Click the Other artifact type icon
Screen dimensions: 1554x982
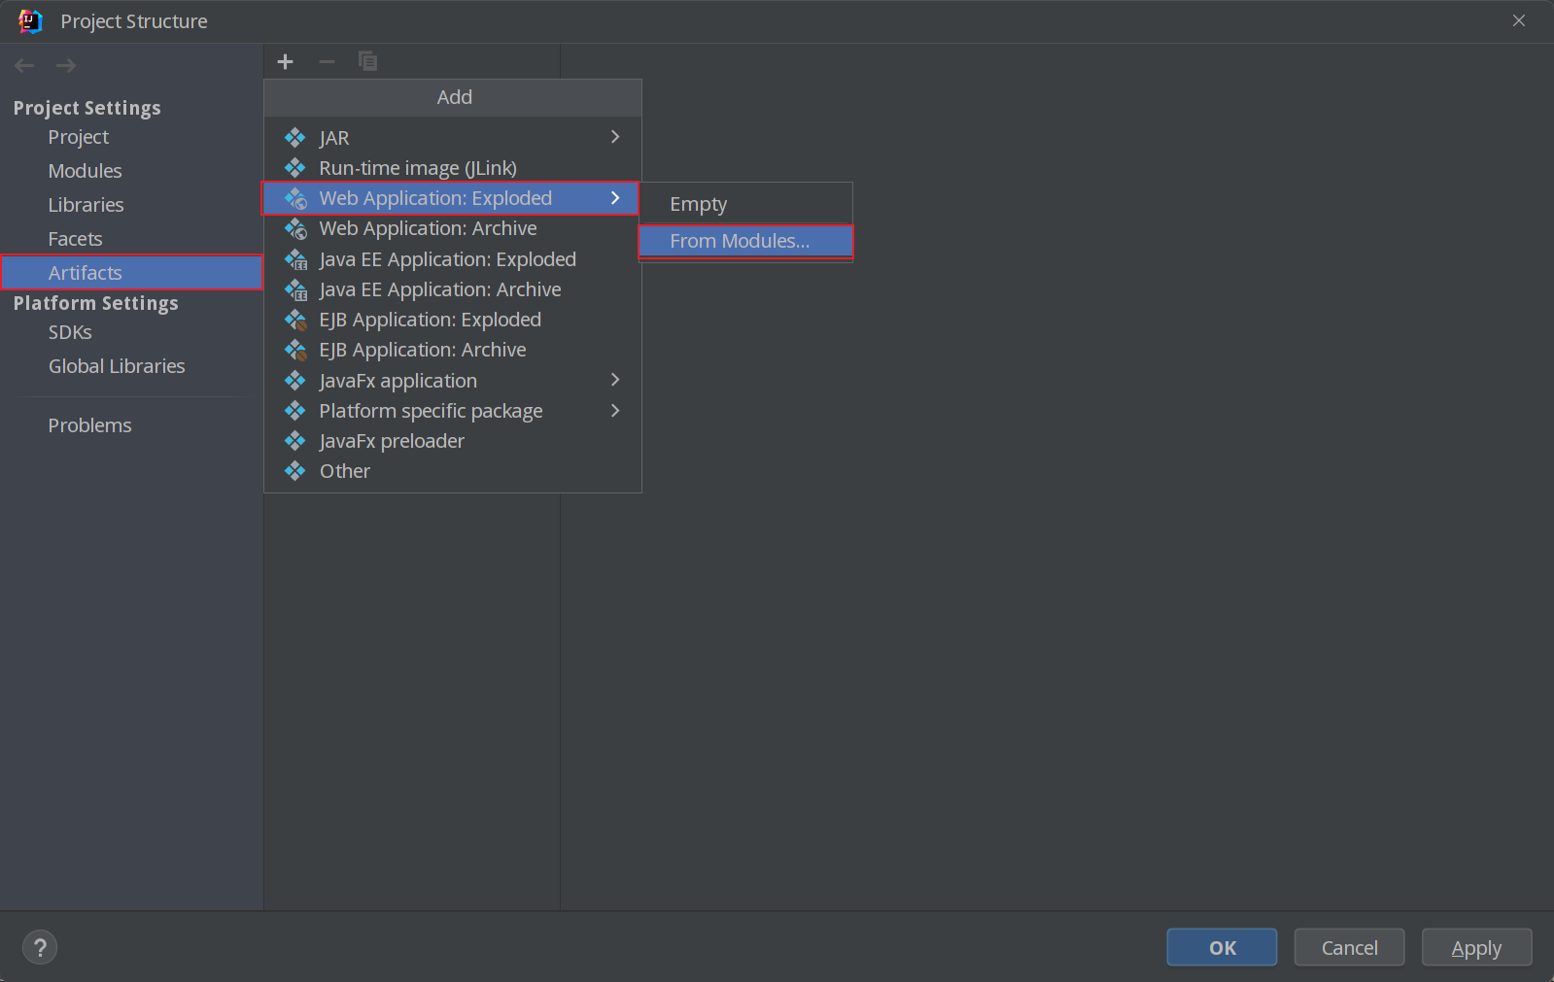295,471
